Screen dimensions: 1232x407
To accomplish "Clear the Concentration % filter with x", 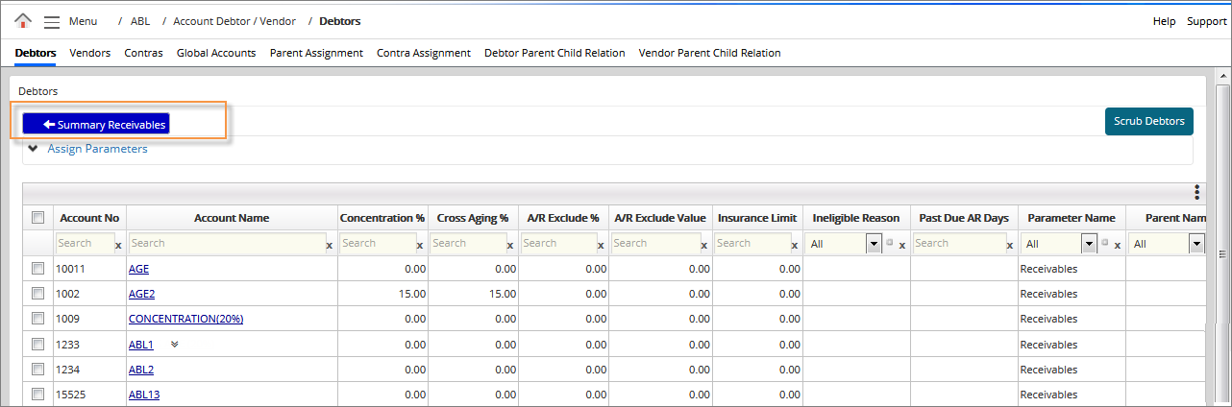I will [421, 246].
